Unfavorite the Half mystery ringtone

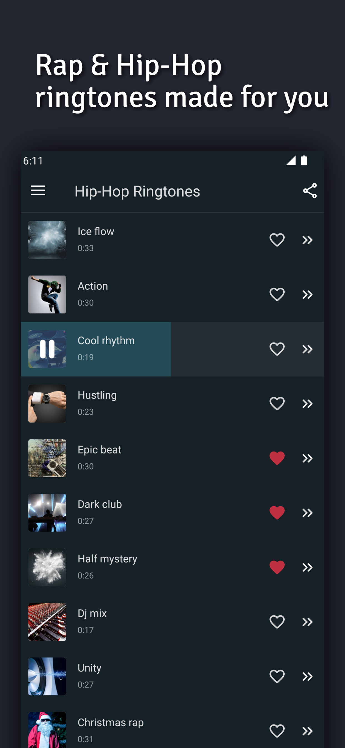click(x=277, y=567)
